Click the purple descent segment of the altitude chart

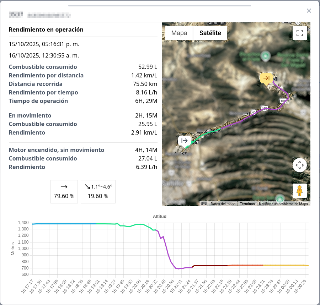(x=166, y=249)
